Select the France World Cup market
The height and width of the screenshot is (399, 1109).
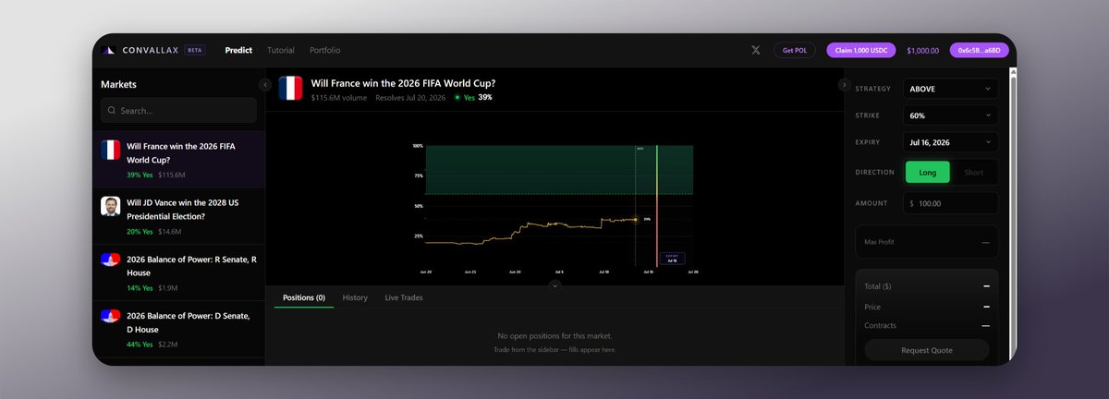pyautogui.click(x=178, y=159)
